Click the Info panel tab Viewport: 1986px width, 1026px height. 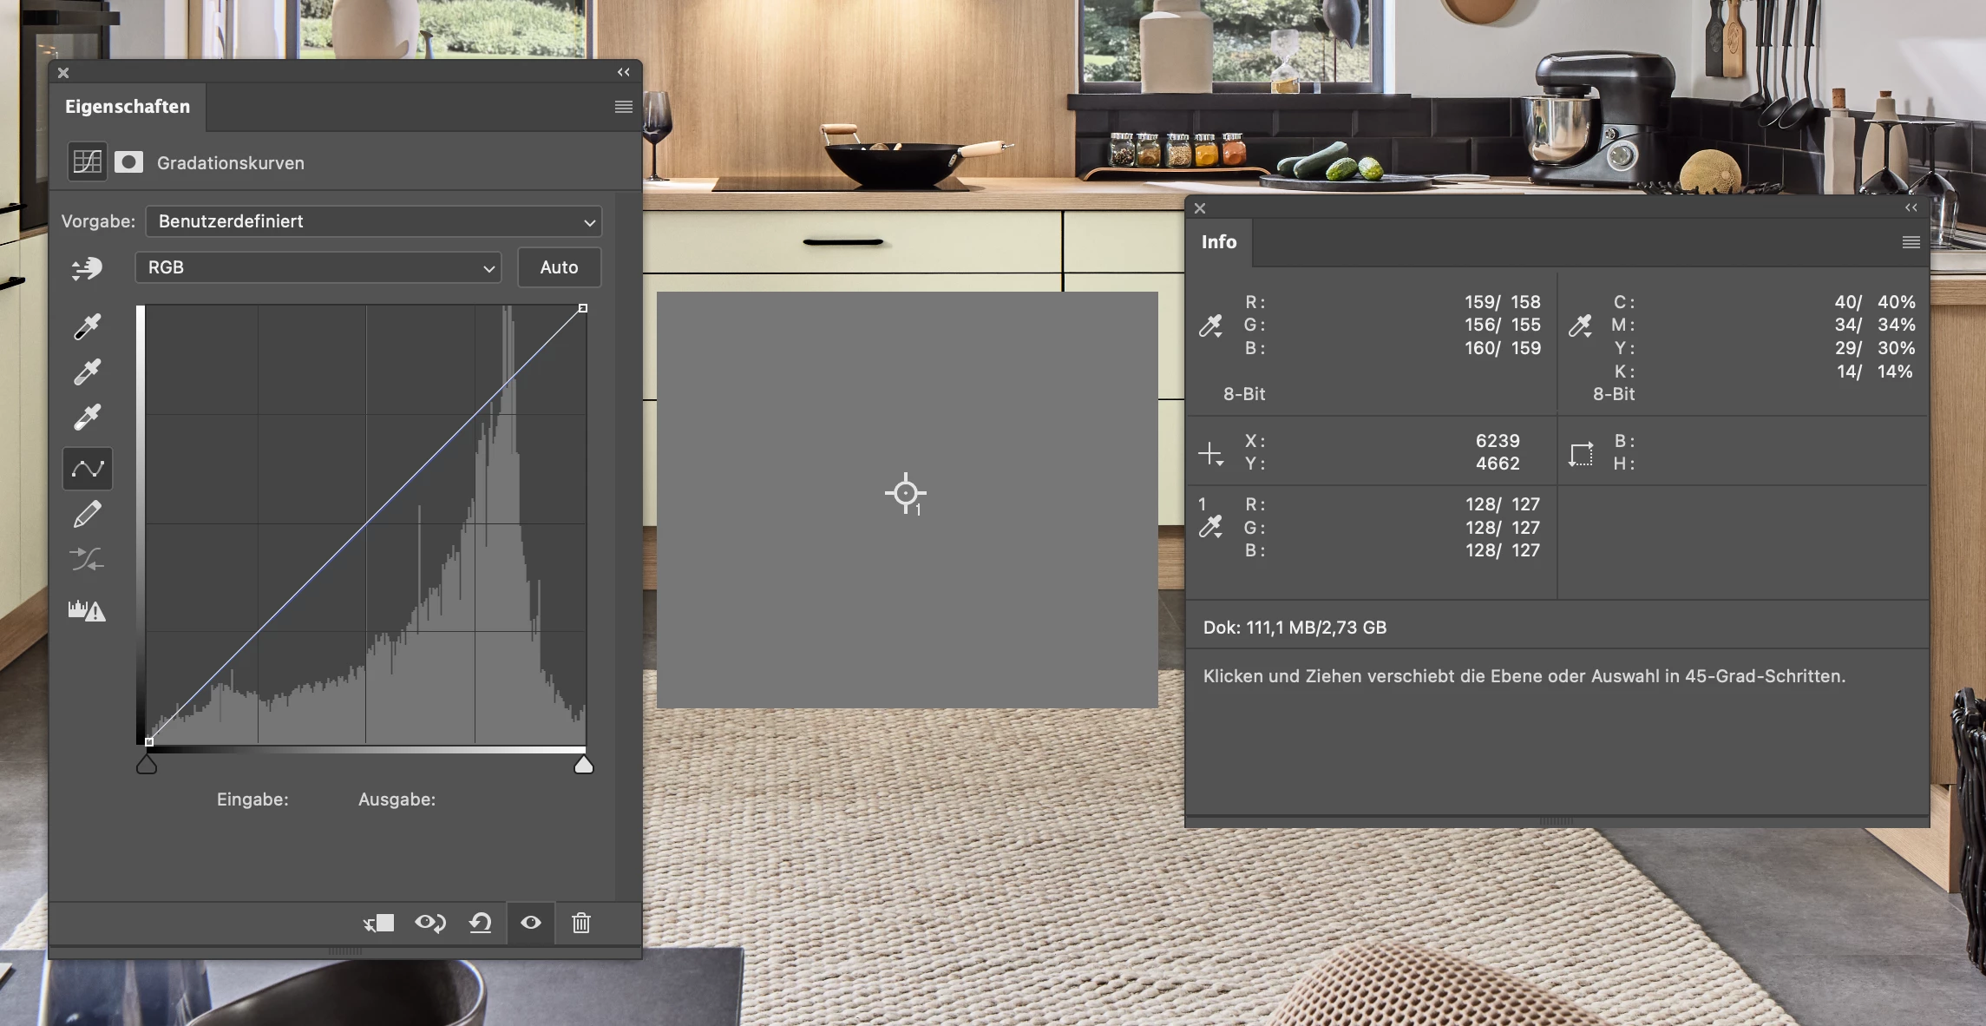(x=1218, y=242)
